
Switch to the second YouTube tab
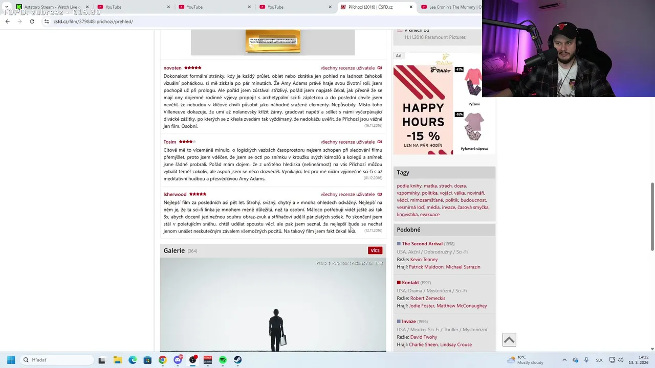214,7
